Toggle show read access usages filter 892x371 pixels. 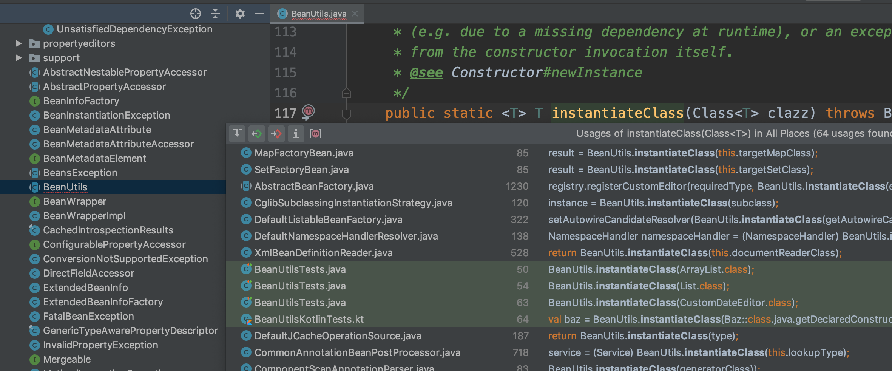(257, 134)
